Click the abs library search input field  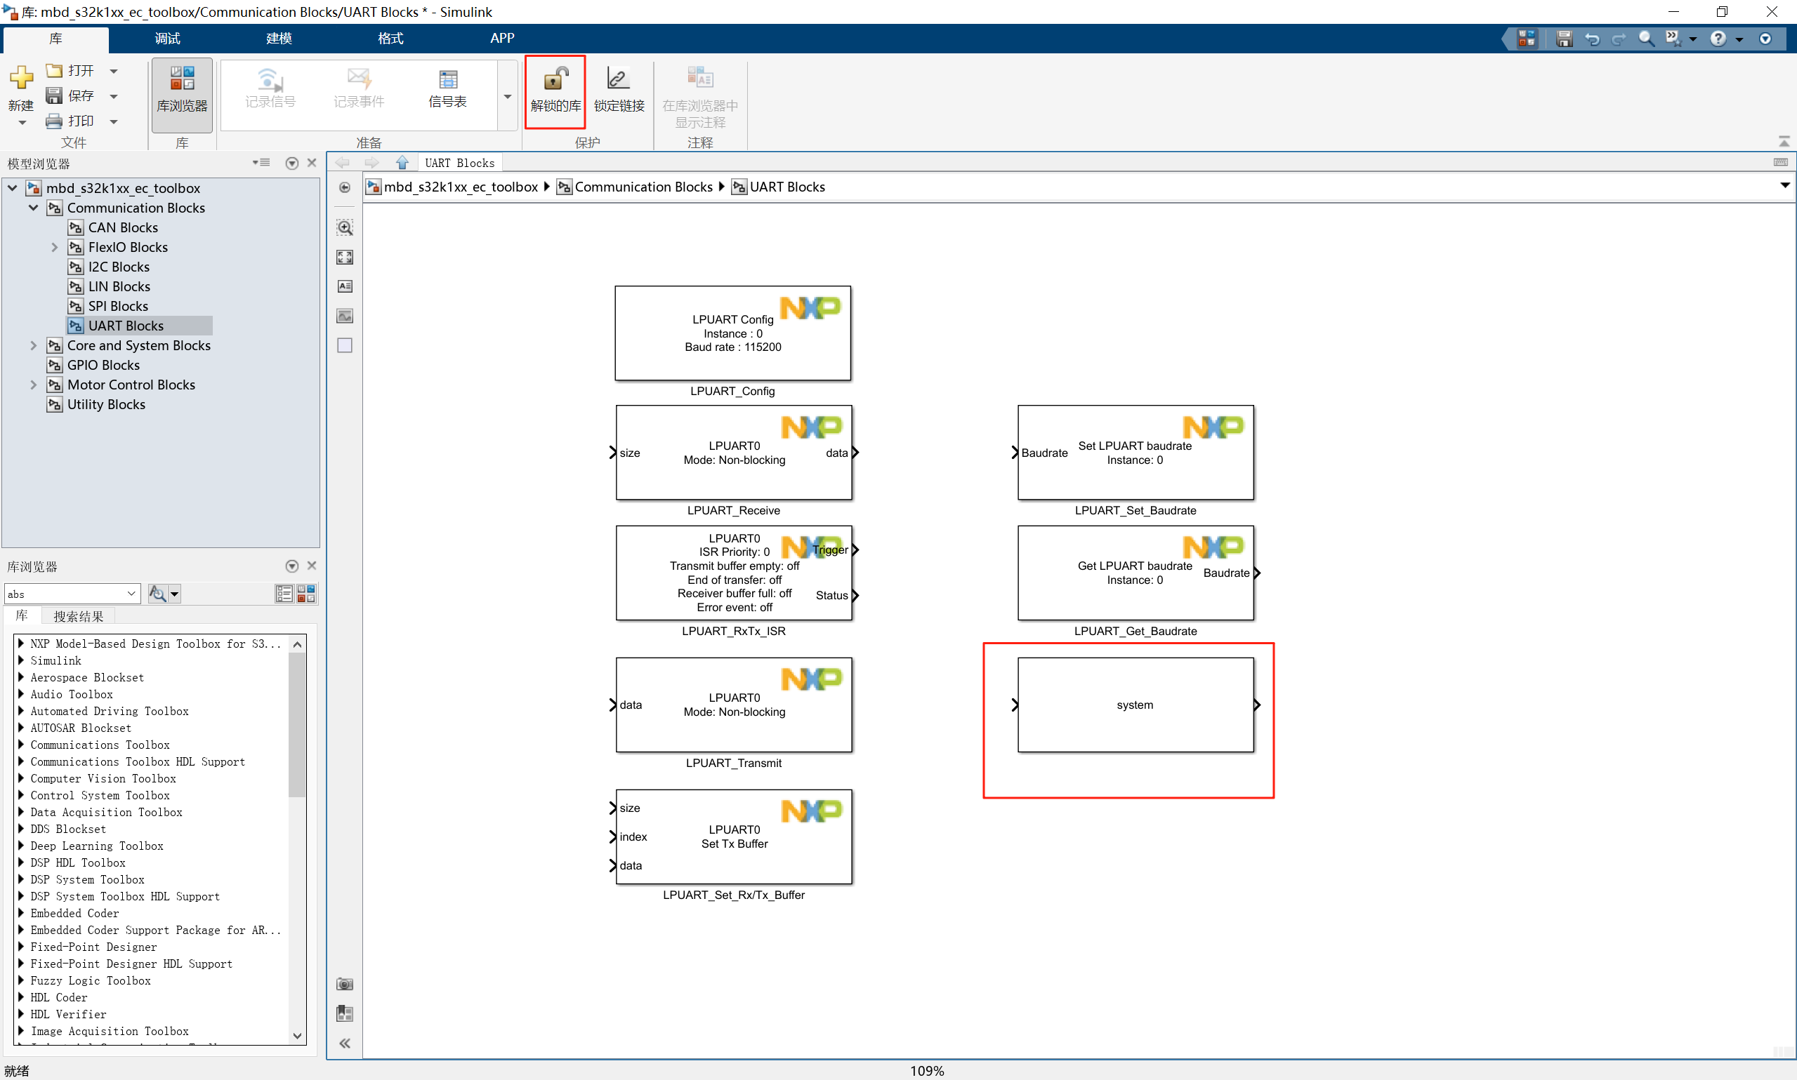click(x=65, y=593)
